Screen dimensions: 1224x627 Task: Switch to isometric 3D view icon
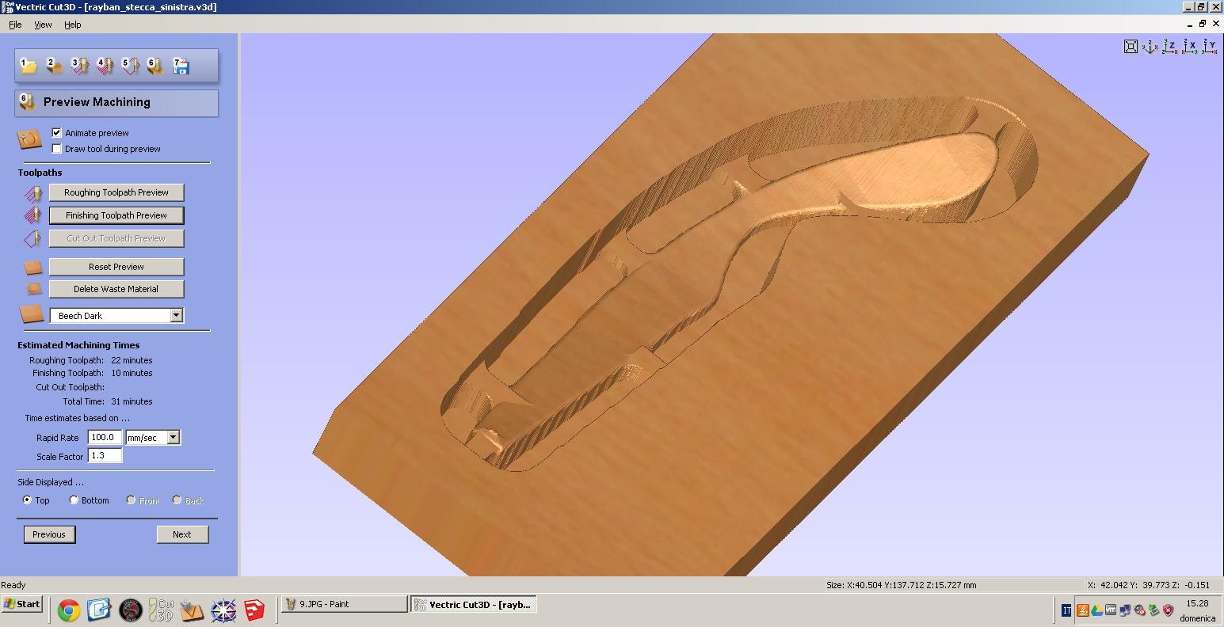(1150, 47)
